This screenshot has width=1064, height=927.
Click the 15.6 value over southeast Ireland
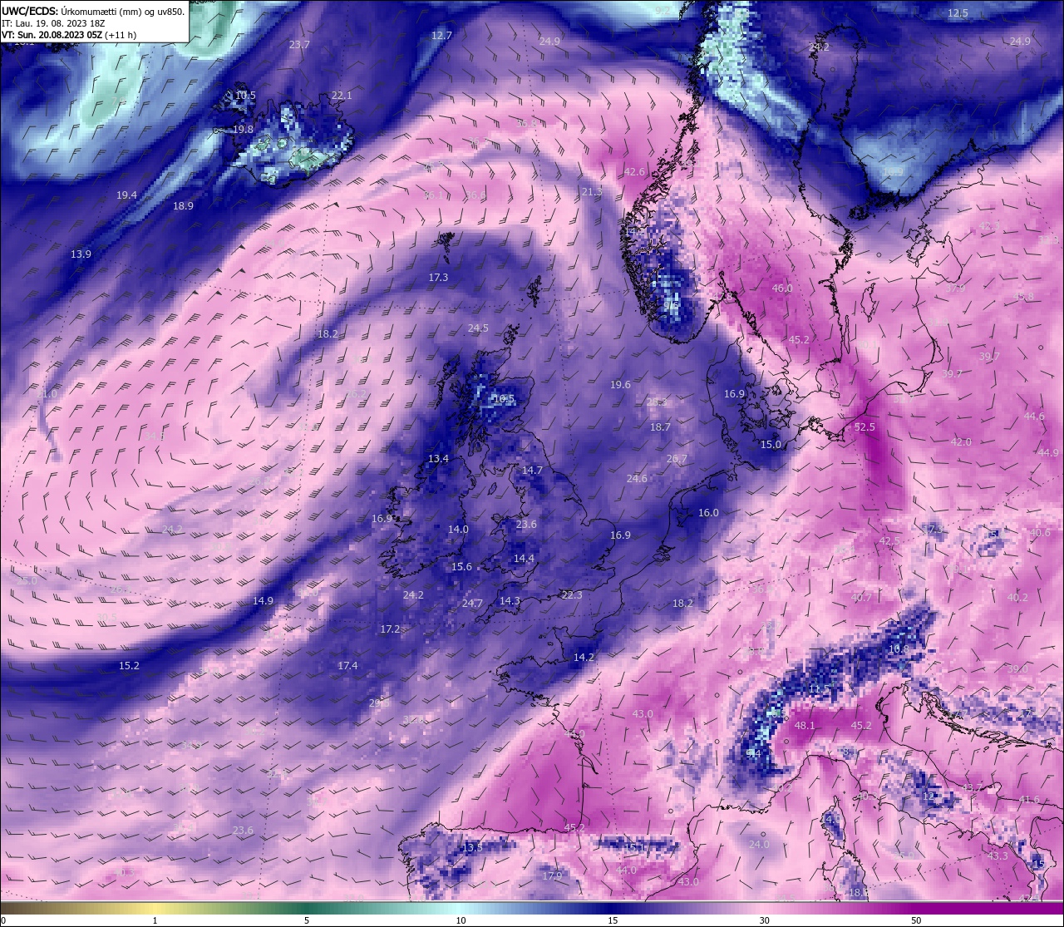click(461, 567)
